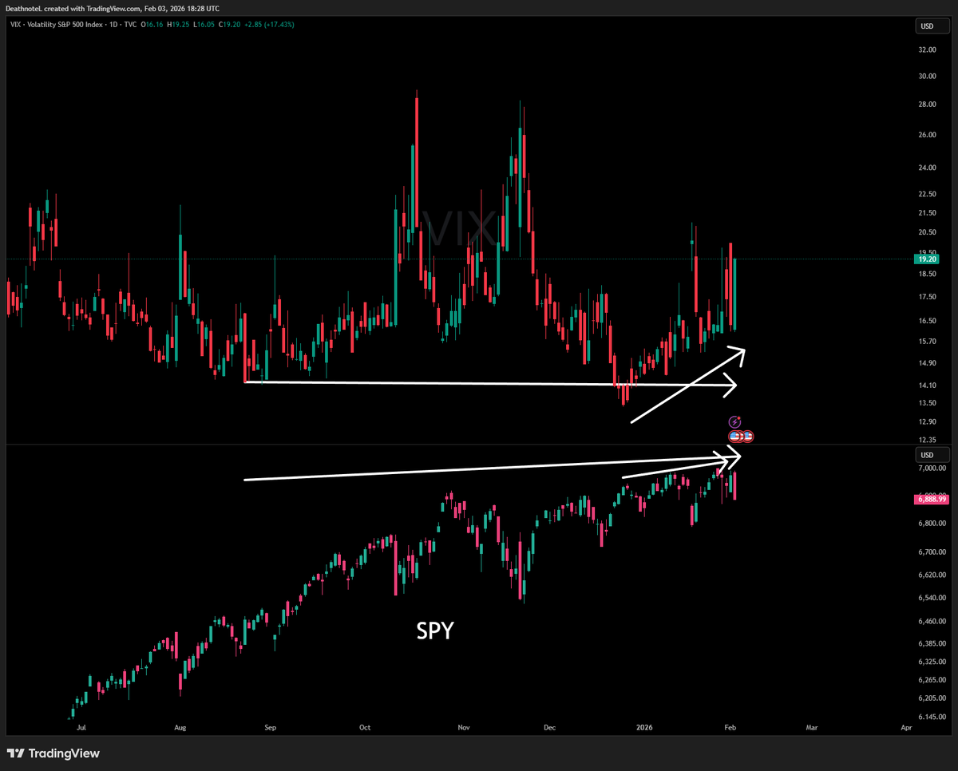Image resolution: width=958 pixels, height=771 pixels.
Task: Click the change value +2.85 (+17.43%)
Action: pos(269,25)
